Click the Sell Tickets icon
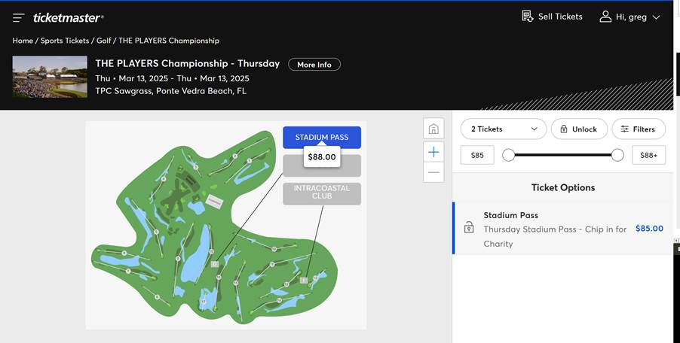This screenshot has width=680, height=343. 528,16
